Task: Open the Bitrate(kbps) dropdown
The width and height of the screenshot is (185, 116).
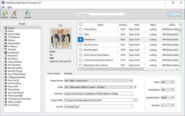Action: tap(168, 90)
